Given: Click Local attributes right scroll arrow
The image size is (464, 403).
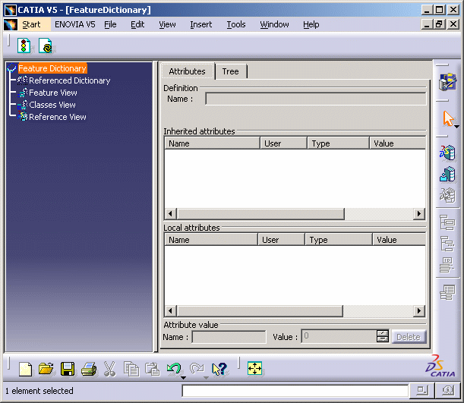Looking at the screenshot, I should [x=419, y=310].
